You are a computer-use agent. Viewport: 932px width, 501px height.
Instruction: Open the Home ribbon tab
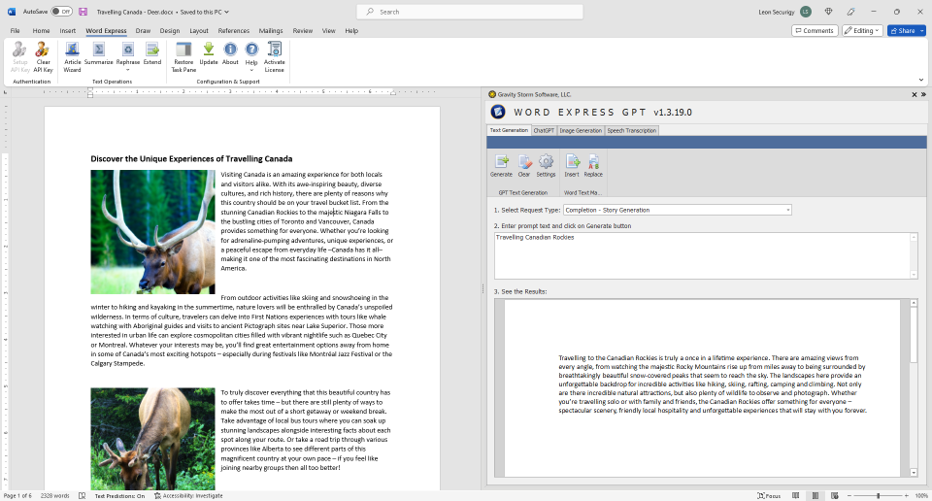click(x=41, y=30)
